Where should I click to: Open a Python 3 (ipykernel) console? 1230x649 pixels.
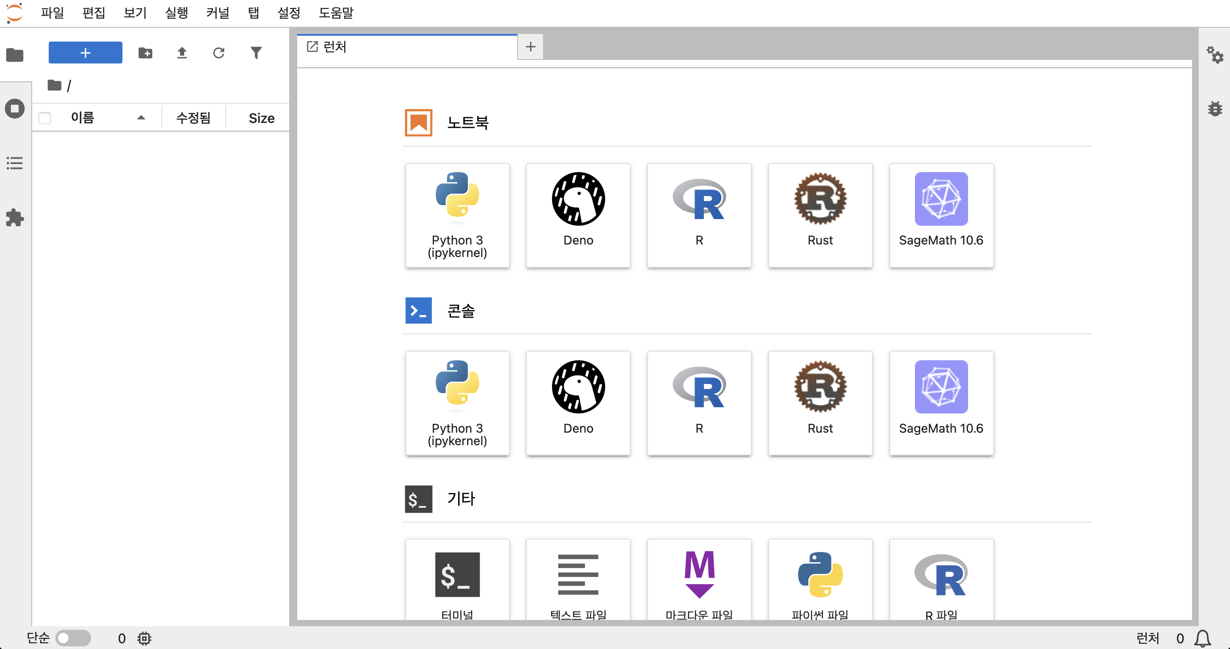457,404
